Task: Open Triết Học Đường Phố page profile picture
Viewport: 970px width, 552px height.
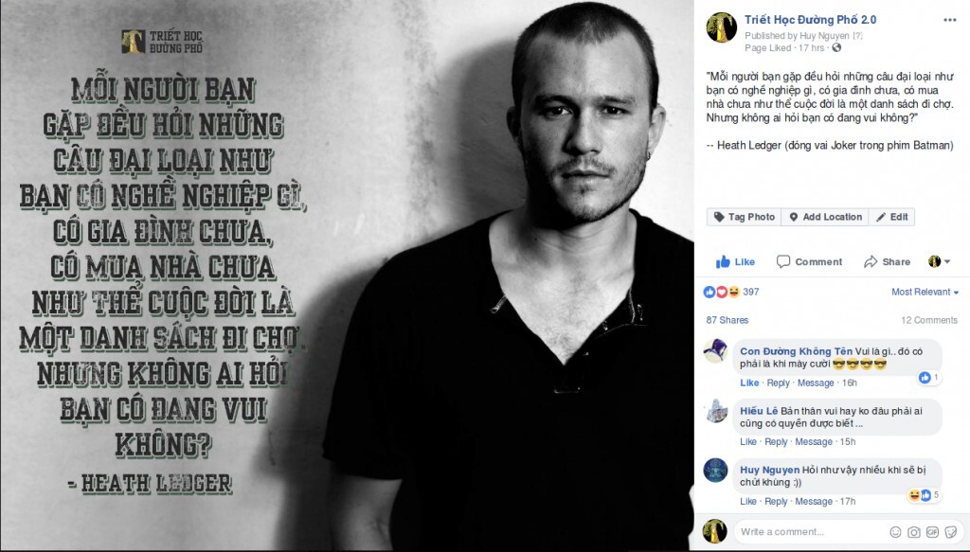Action: (x=721, y=27)
